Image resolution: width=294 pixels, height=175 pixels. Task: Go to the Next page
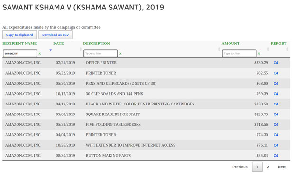click(x=282, y=167)
